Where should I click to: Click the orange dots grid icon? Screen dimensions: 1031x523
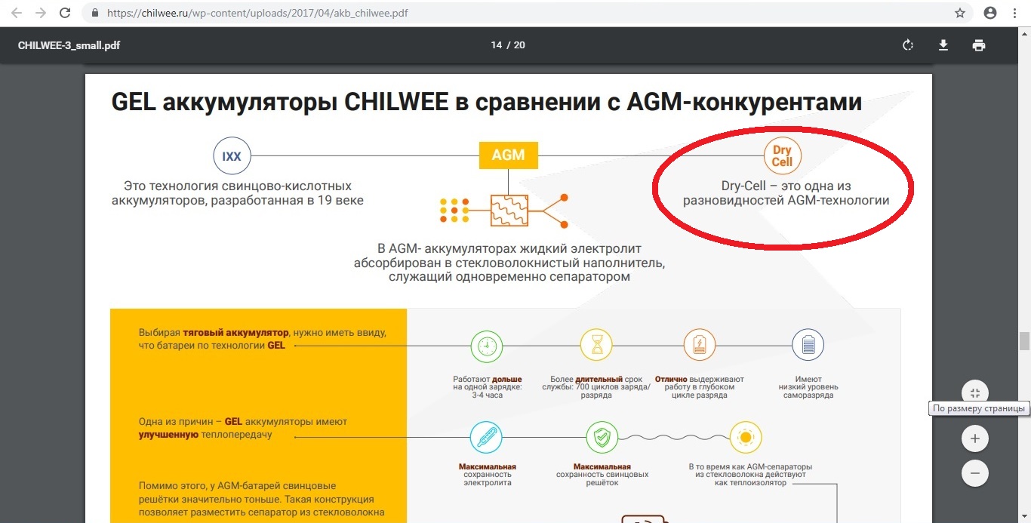pyautogui.click(x=454, y=211)
